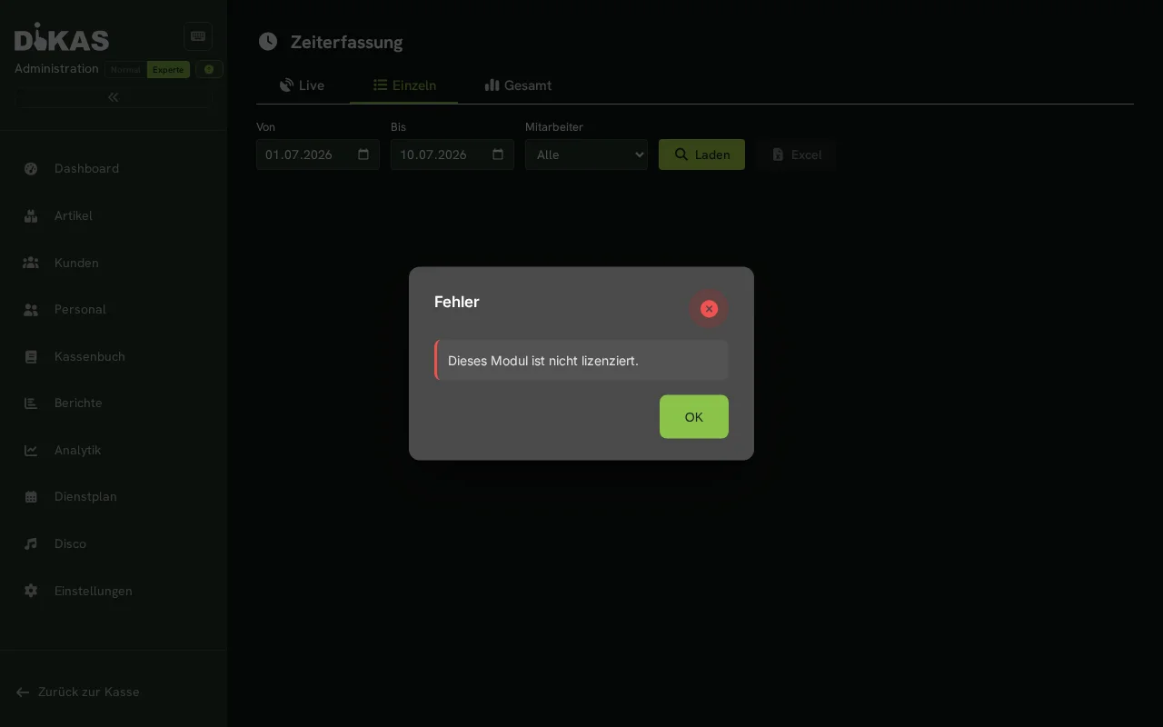Click the on-screen keyboard icon in the sidebar

(x=198, y=36)
